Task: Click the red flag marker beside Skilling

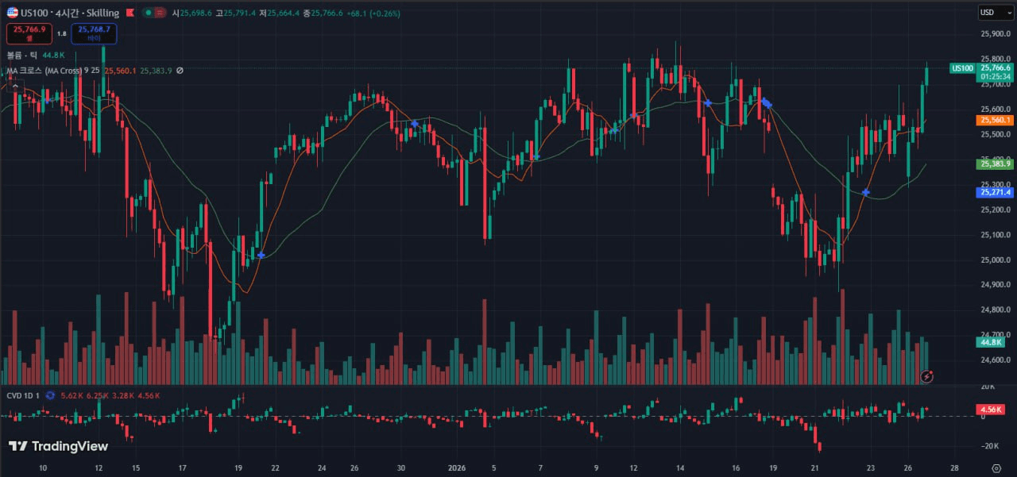Action: (130, 13)
